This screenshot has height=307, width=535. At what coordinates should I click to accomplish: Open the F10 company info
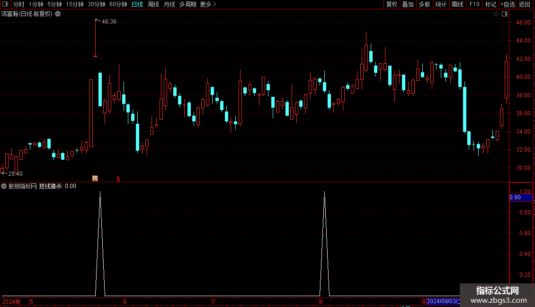(474, 4)
